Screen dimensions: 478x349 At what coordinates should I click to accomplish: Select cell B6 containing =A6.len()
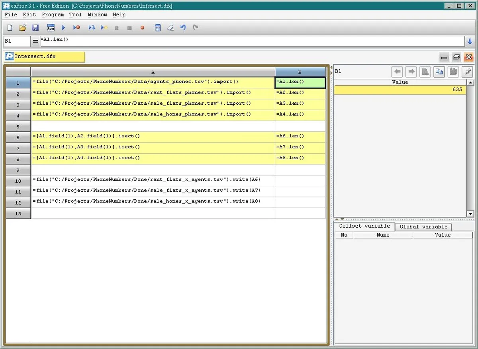(x=300, y=137)
